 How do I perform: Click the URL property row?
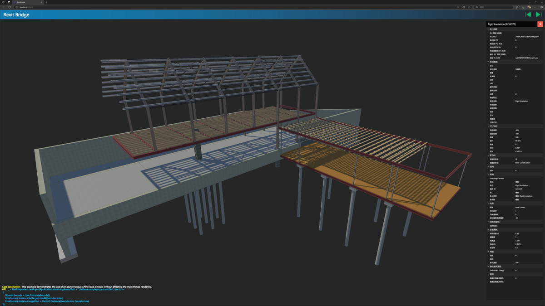click(x=515, y=83)
